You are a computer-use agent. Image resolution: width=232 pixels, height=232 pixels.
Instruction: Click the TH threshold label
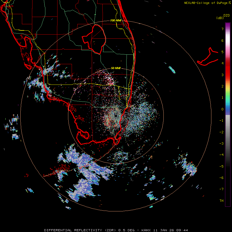[221, 201]
